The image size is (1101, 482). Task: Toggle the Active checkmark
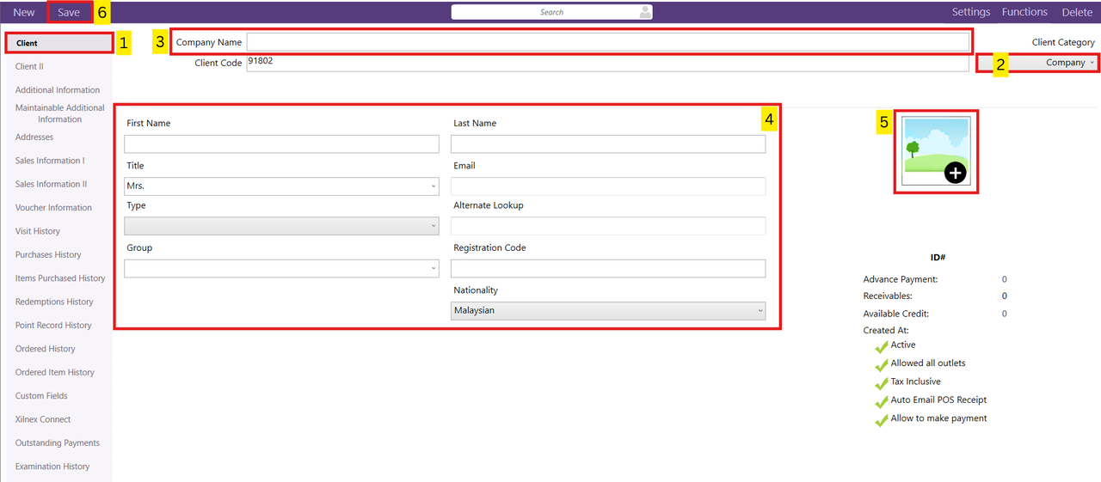[881, 346]
